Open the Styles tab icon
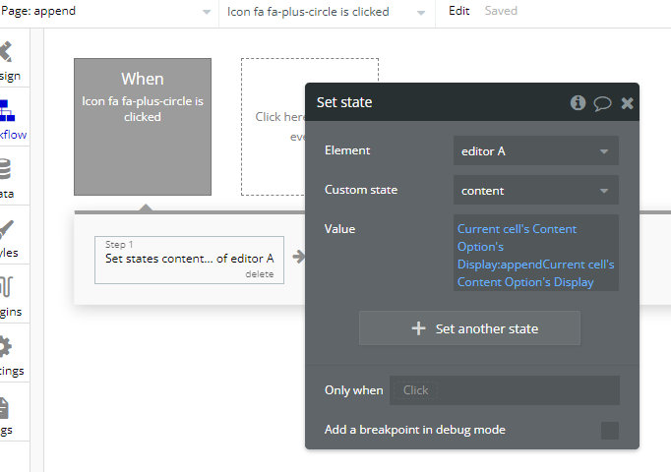Screen dimensions: 671x472 pos(8,236)
